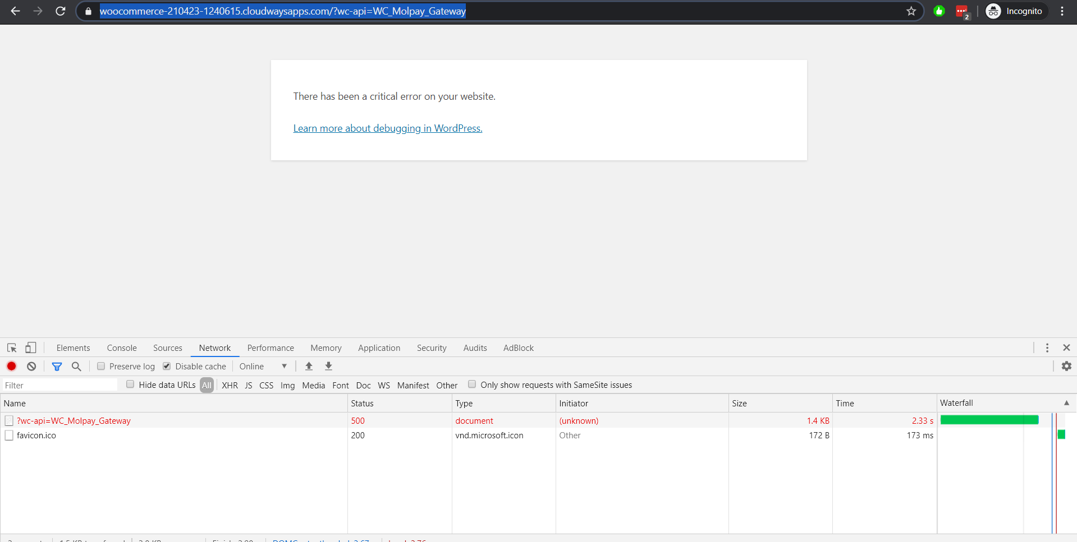
Task: Stop recording the network log
Action: coord(11,366)
